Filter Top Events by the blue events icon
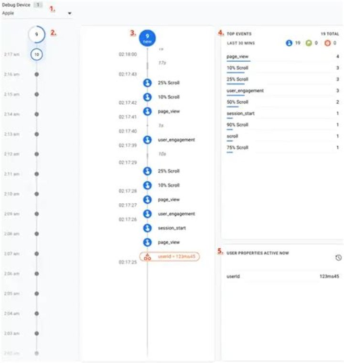 coord(289,43)
